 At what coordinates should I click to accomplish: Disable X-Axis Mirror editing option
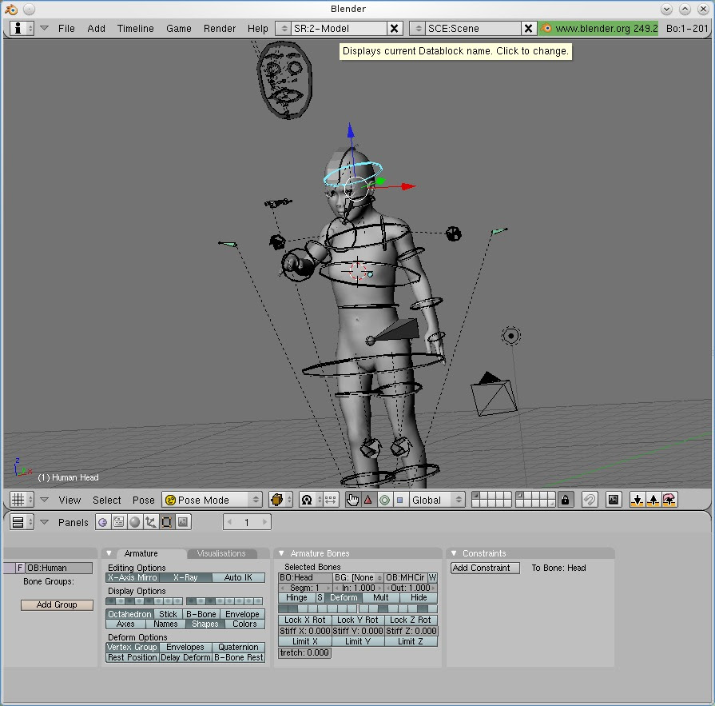click(x=133, y=578)
